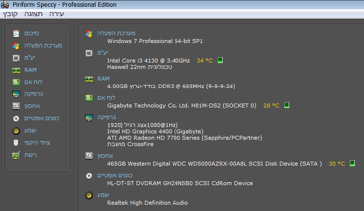Open the תצוגה (View) menu
This screenshot has height=211, width=364.
point(33,14)
